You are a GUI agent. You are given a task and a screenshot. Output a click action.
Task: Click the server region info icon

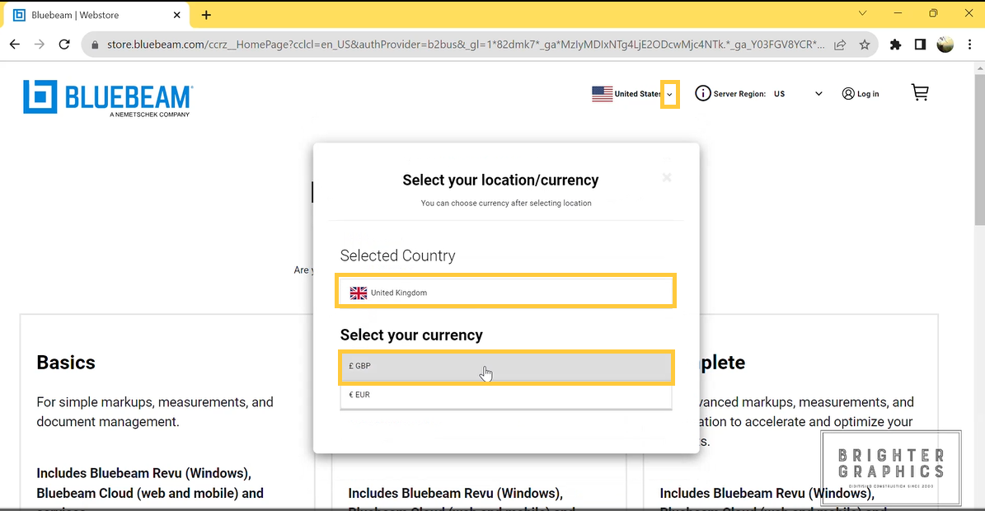coord(702,94)
